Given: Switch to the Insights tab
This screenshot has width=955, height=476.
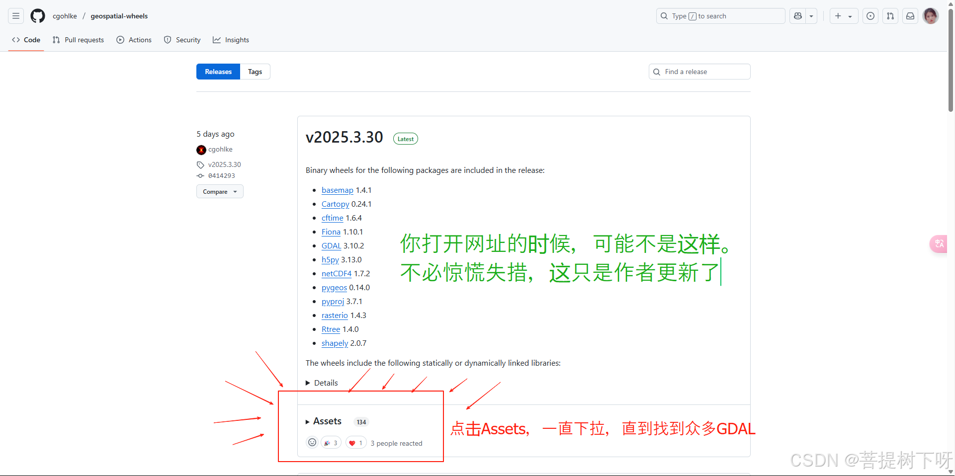Looking at the screenshot, I should pos(231,40).
